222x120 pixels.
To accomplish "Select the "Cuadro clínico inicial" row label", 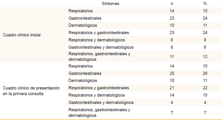I will (x=21, y=35).
